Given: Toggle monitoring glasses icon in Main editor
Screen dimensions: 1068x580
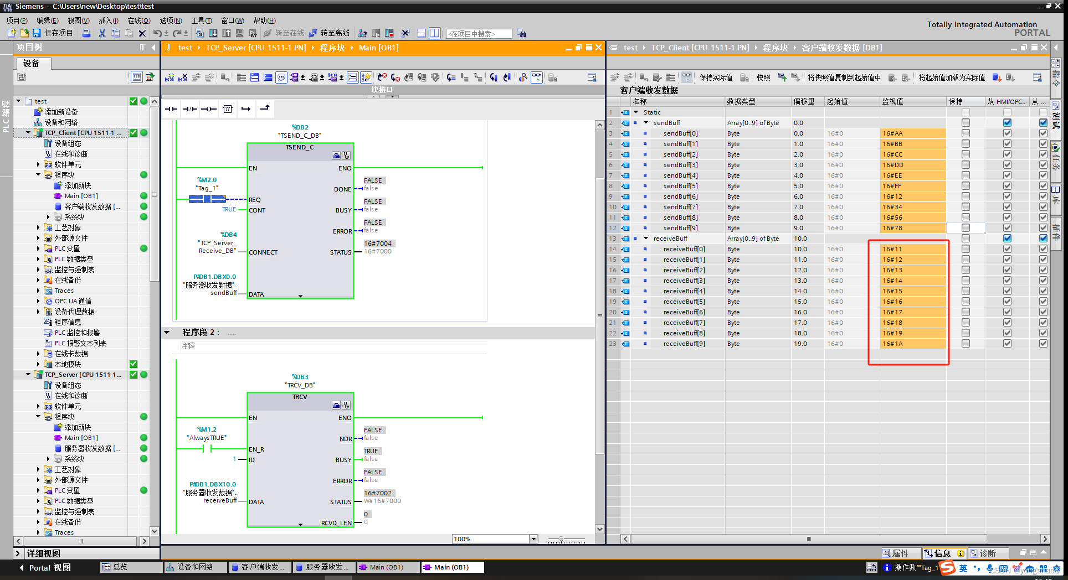Looking at the screenshot, I should (x=537, y=77).
